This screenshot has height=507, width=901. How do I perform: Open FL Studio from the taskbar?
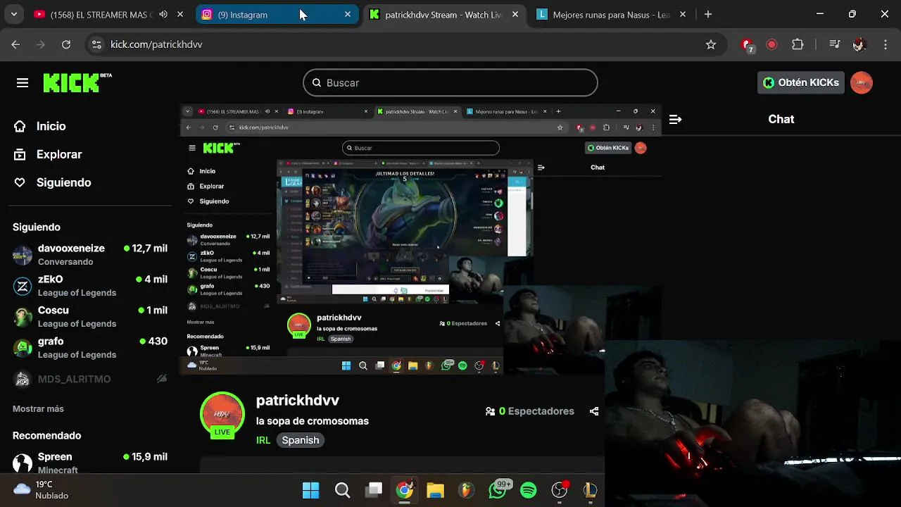click(x=466, y=490)
